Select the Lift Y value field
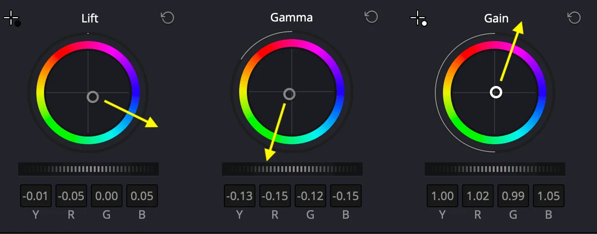 [x=36, y=196]
